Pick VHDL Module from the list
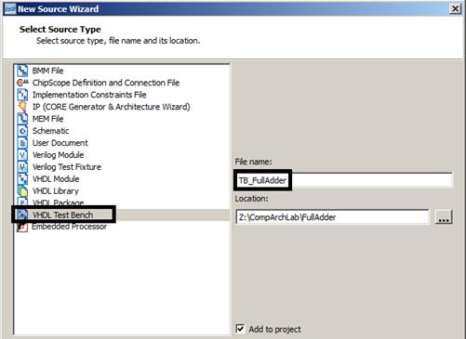Image resolution: width=466 pixels, height=339 pixels. pyautogui.click(x=56, y=179)
